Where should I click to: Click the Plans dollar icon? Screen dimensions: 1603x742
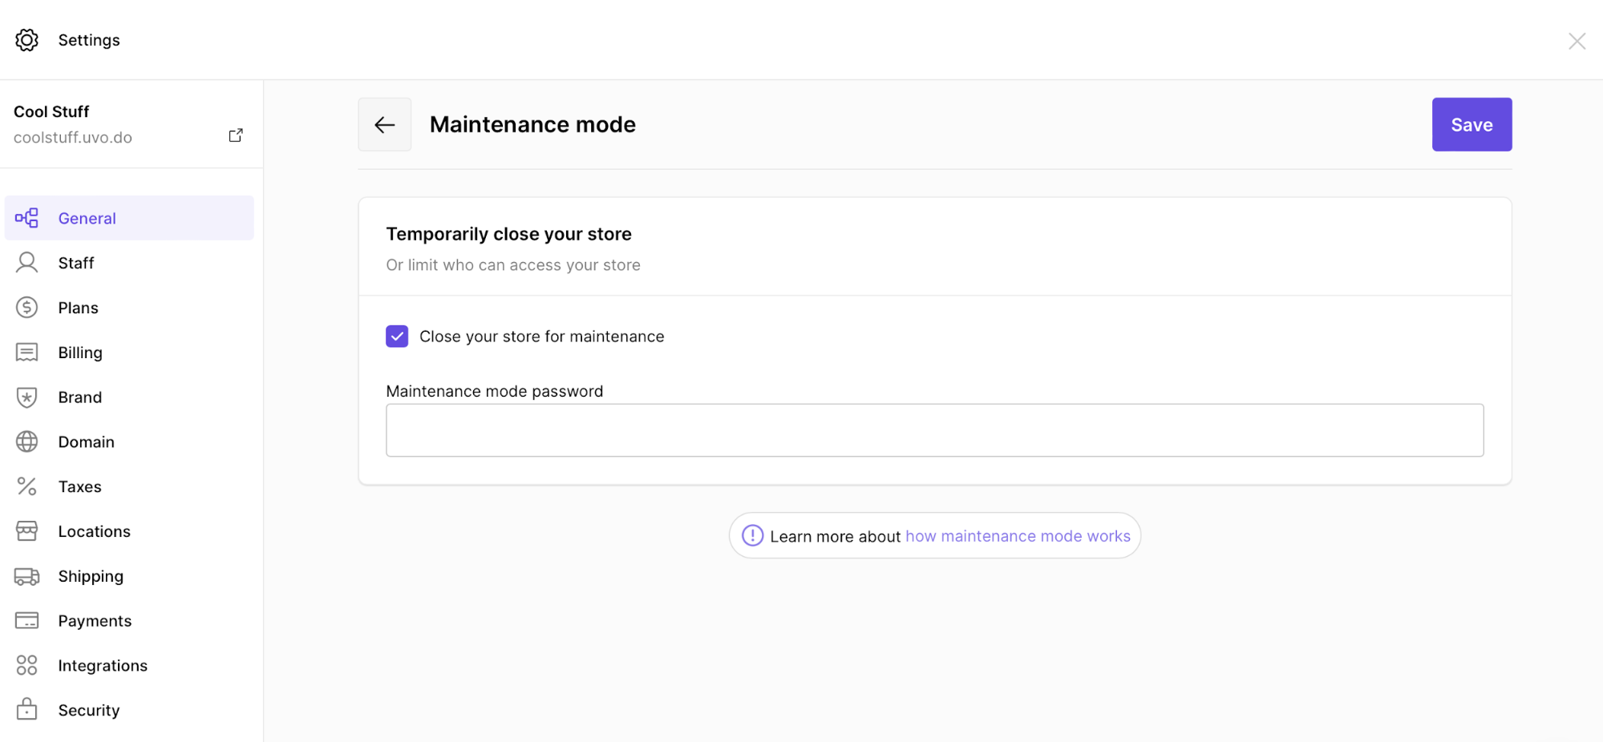pos(26,307)
